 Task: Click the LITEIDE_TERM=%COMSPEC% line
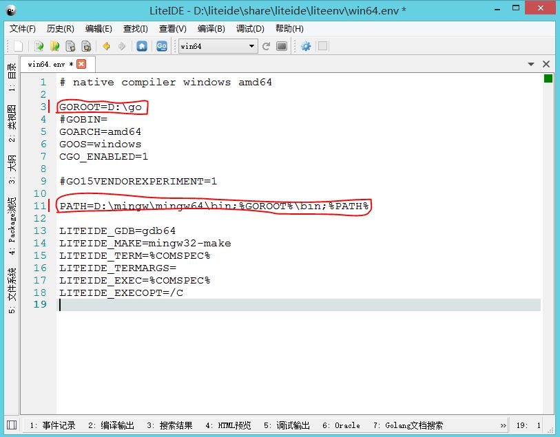pyautogui.click(x=134, y=256)
